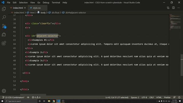This screenshot has width=183, height=103.
Task: Open the Extensions view
Action: point(4,43)
